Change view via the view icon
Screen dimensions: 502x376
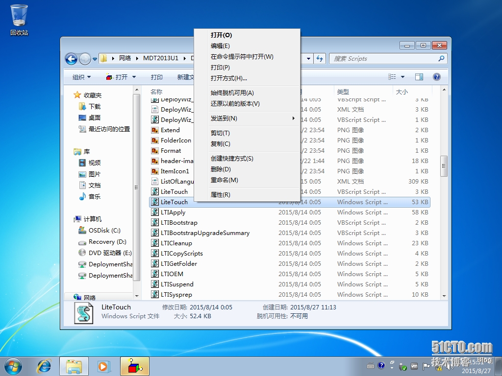point(392,77)
